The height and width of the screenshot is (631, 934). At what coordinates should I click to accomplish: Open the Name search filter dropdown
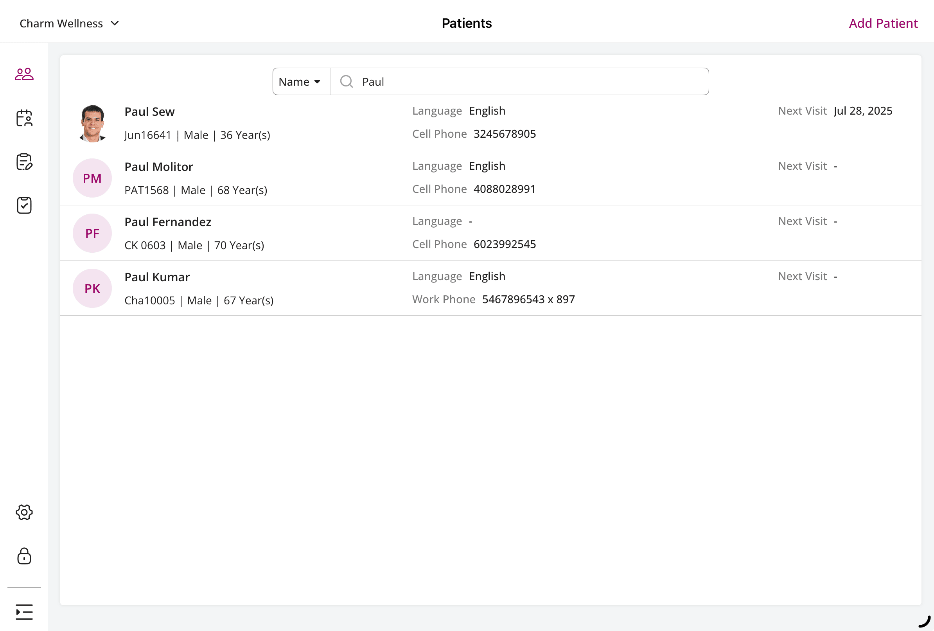300,82
